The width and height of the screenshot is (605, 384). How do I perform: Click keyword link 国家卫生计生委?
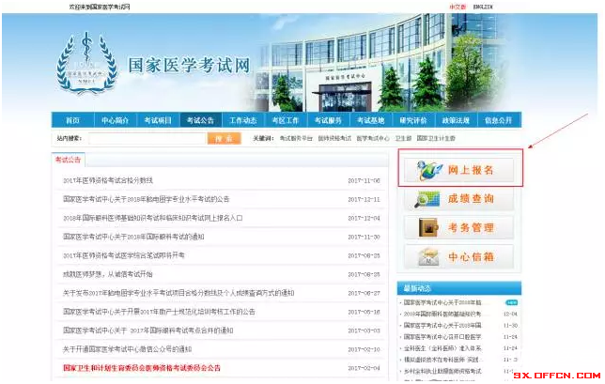coord(436,138)
